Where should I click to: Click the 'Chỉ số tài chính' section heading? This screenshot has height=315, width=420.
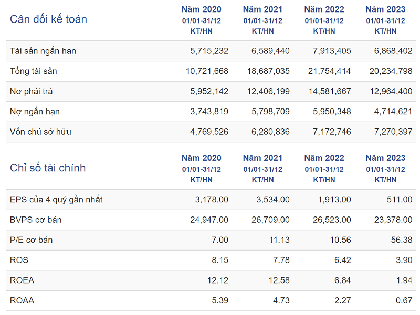47,168
